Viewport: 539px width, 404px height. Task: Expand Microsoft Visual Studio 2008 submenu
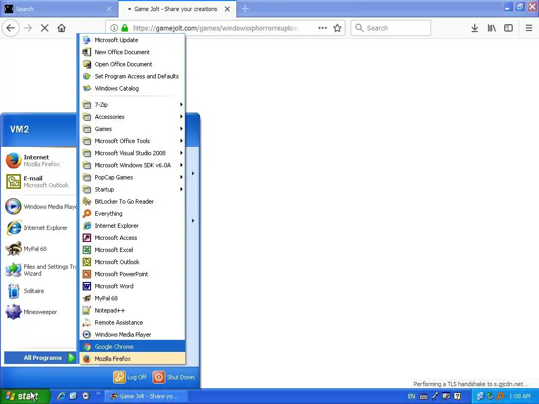tap(132, 153)
